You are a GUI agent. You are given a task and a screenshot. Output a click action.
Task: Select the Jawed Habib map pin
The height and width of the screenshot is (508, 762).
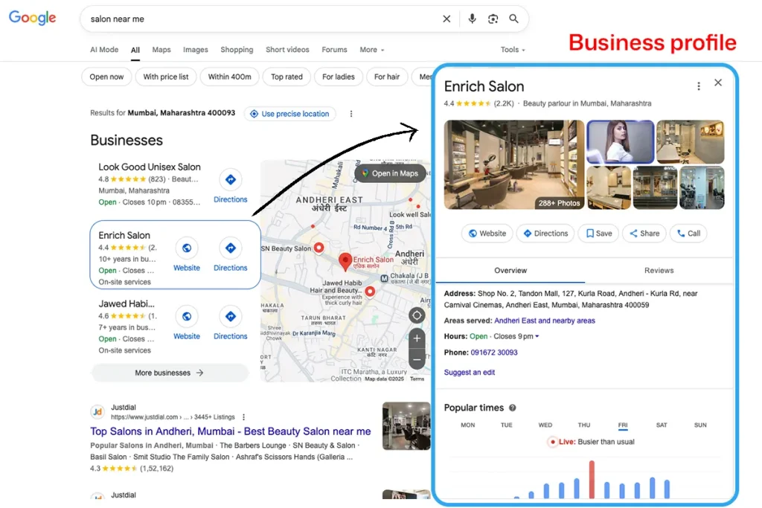(370, 292)
